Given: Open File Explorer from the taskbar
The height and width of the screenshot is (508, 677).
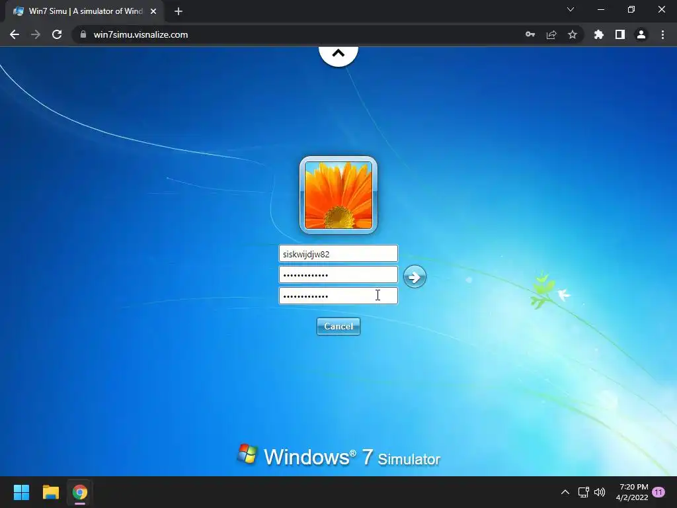Looking at the screenshot, I should pyautogui.click(x=50, y=492).
